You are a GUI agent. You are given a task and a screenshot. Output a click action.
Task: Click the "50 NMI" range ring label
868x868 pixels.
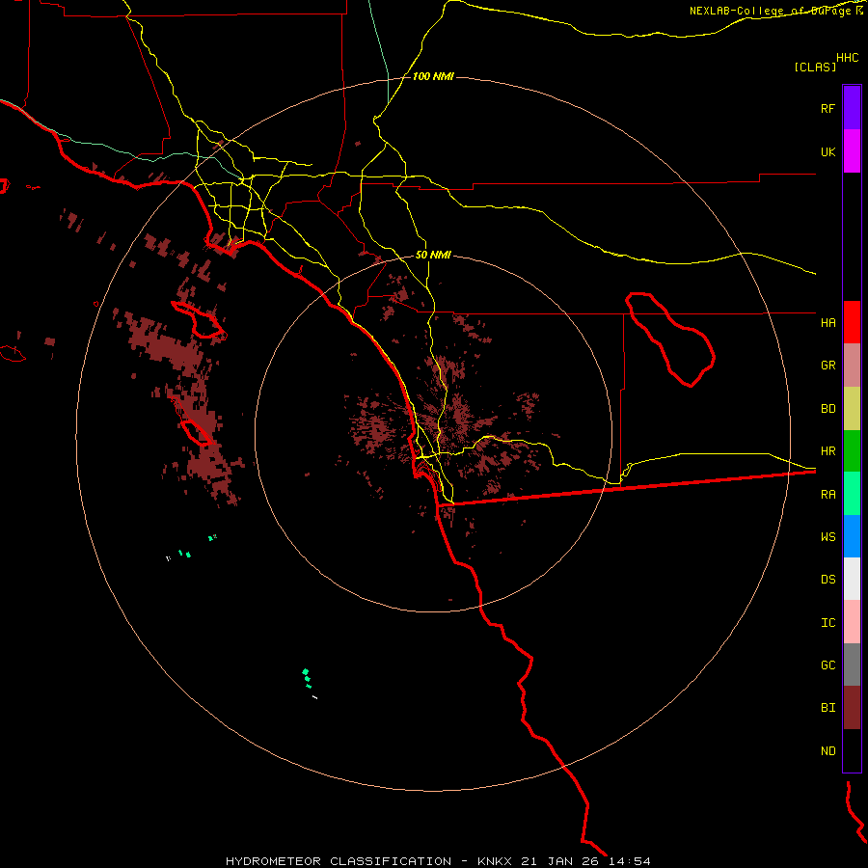click(x=433, y=255)
